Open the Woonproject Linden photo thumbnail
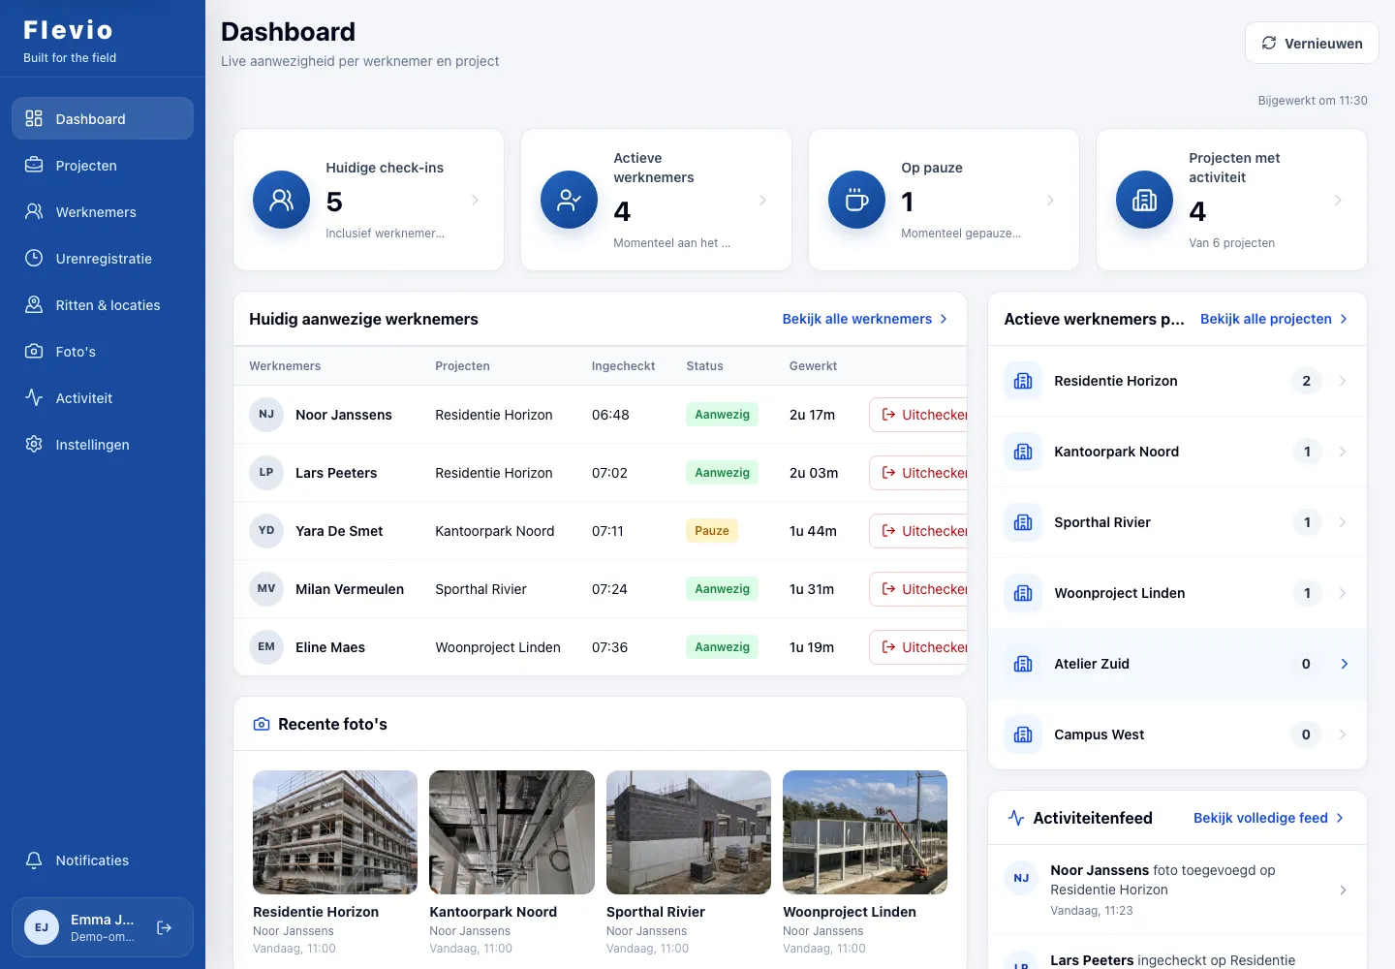The height and width of the screenshot is (969, 1395). point(865,832)
